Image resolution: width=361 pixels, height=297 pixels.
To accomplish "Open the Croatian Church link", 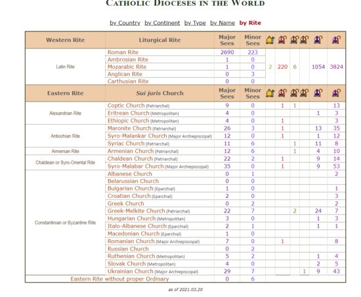I will click(129, 196).
